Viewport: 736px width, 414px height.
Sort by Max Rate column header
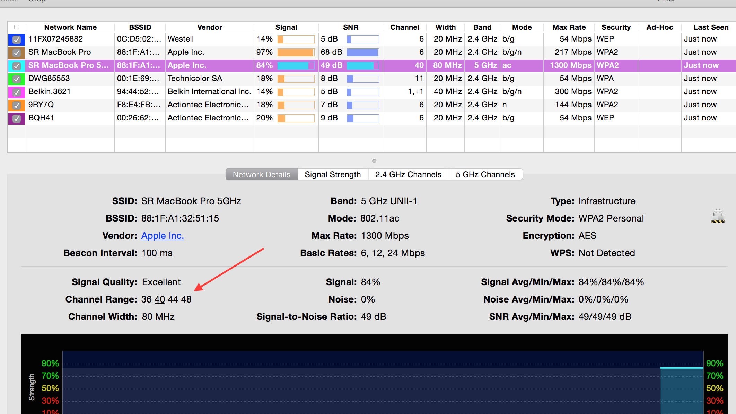569,27
